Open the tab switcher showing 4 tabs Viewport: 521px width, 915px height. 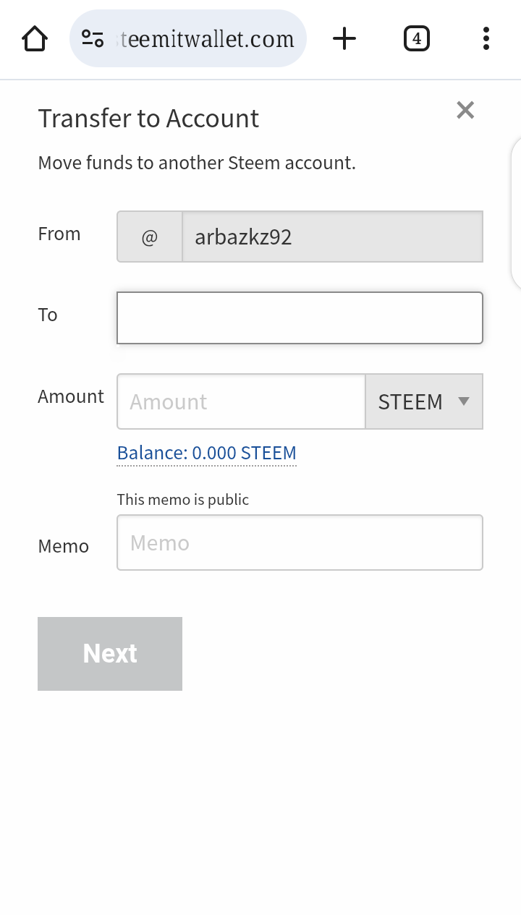(416, 38)
